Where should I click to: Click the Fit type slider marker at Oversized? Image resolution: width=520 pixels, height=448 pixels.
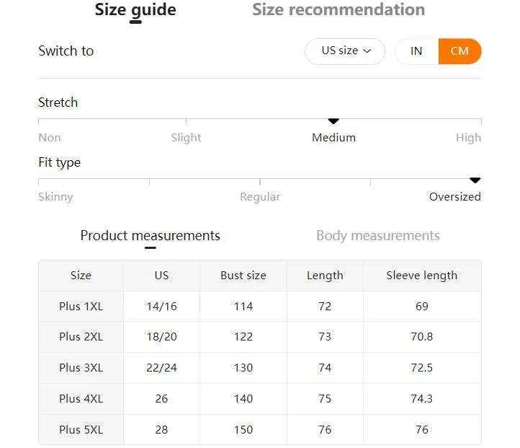[x=475, y=180]
